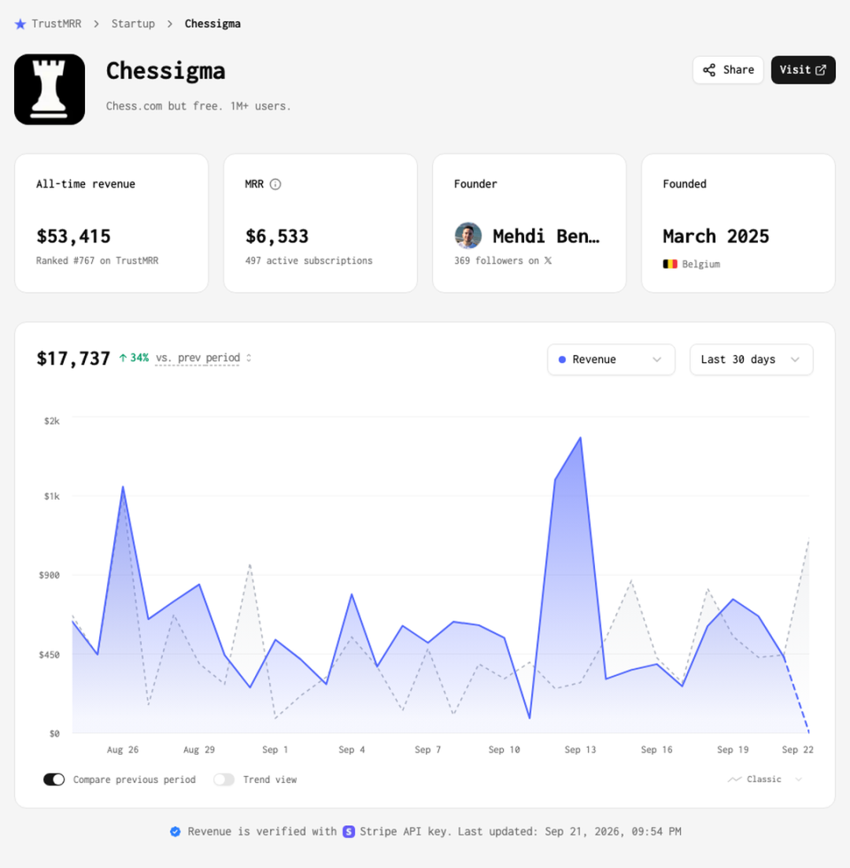Click 369 followers on X text
Image resolution: width=850 pixels, height=868 pixels.
point(503,260)
